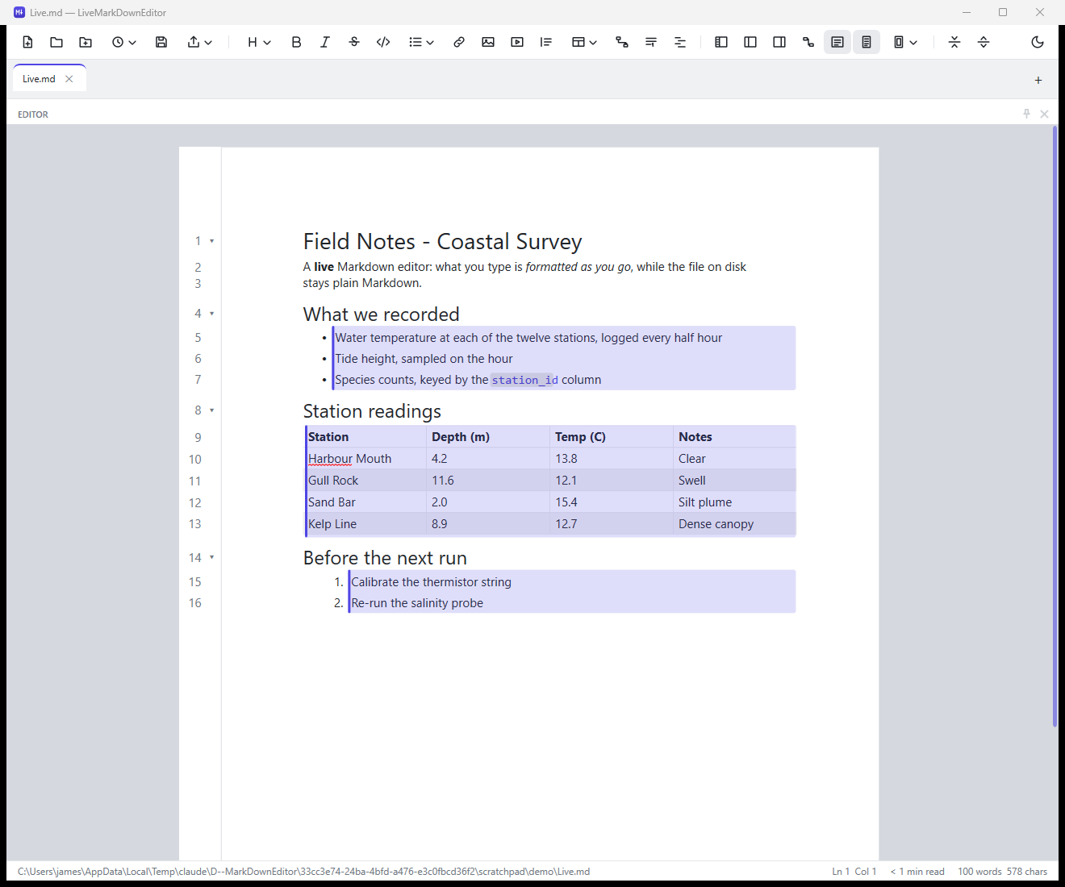Create a new file with the page-plus icon
1065x887 pixels.
(27, 42)
